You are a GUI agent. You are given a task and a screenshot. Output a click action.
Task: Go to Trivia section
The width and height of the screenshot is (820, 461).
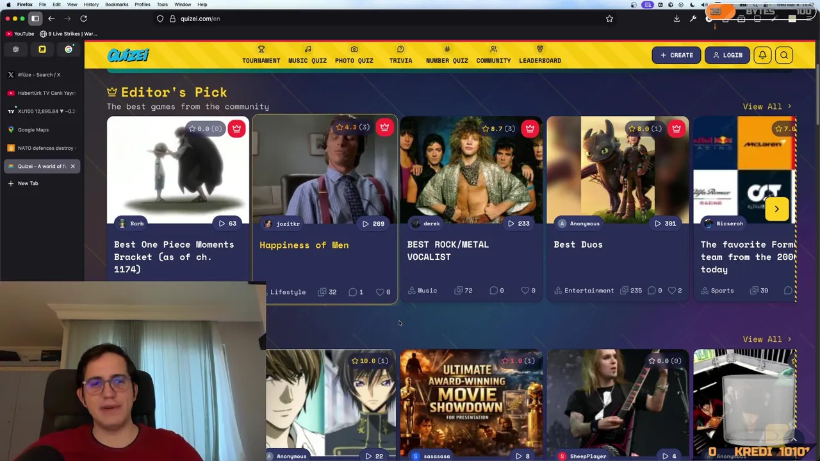[400, 54]
